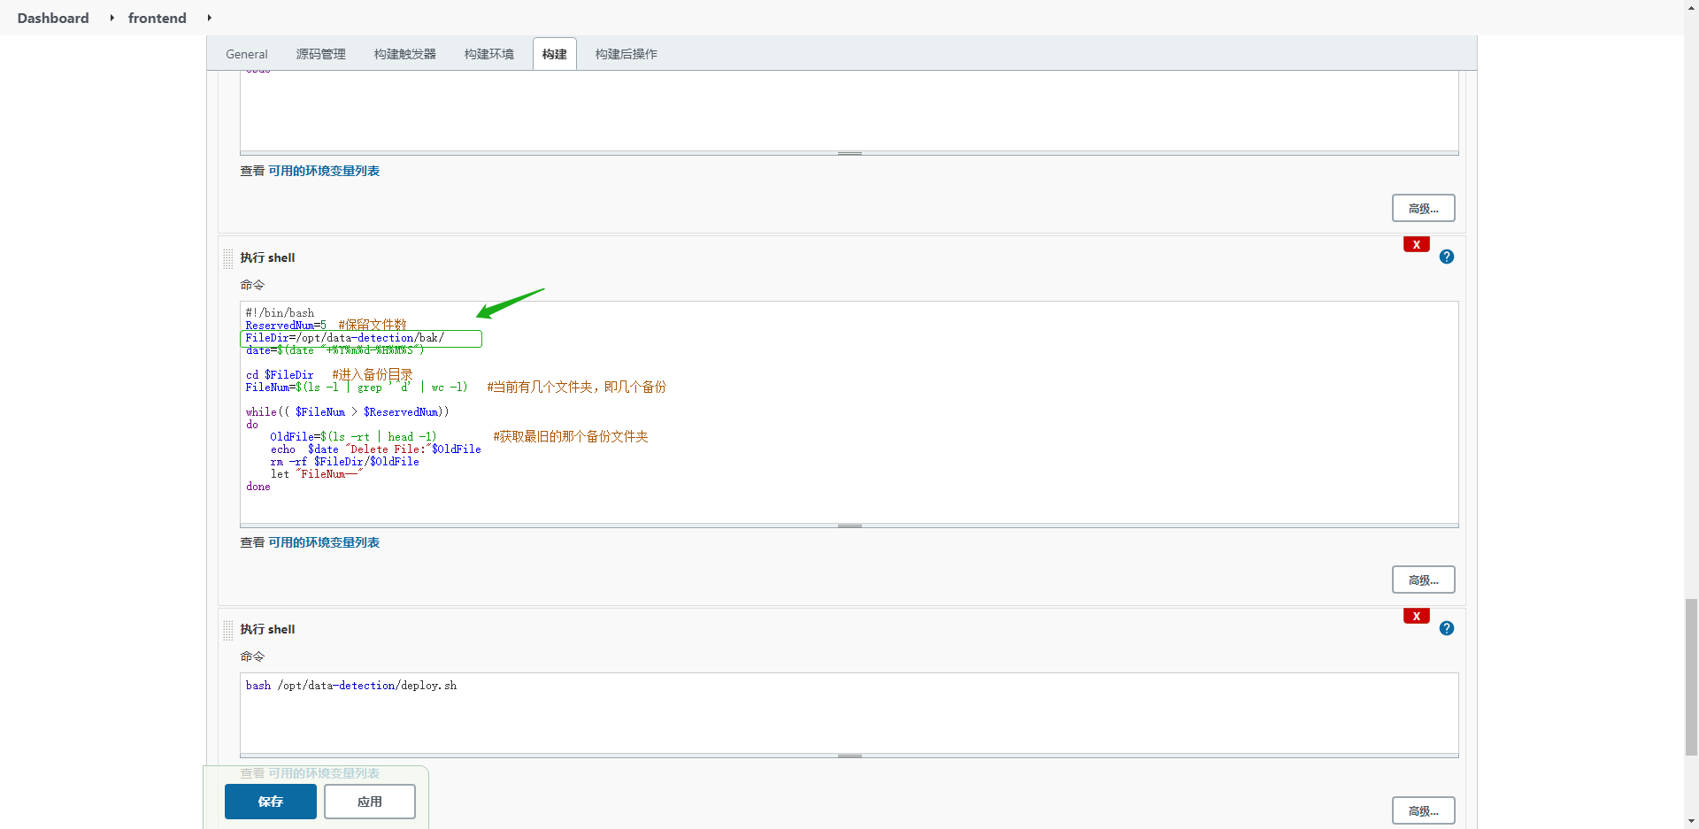Click the page vertical scrollbar thumb
This screenshot has height=829, width=1699.
[x=1691, y=677]
